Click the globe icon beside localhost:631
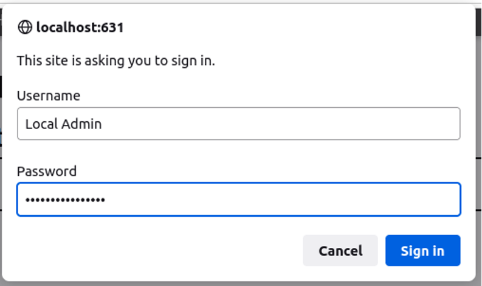 [x=25, y=27]
